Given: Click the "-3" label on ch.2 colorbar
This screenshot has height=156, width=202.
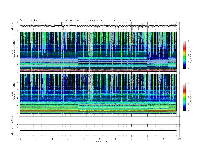Looking at the screenshot, I should pos(188,83).
